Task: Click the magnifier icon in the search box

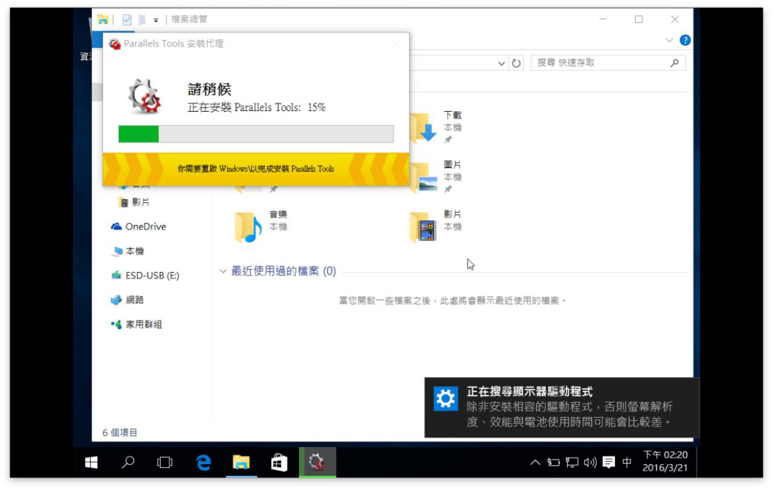Action: tap(675, 63)
